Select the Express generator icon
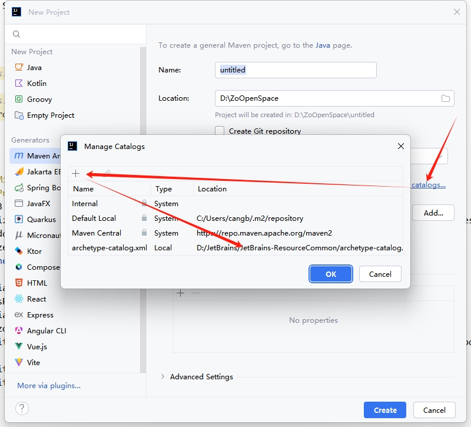This screenshot has height=427, width=471. click(x=19, y=315)
